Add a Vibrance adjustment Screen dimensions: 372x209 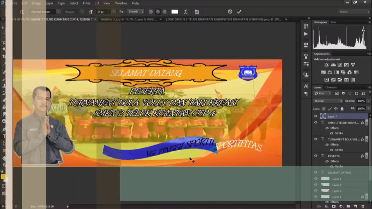coord(353,65)
